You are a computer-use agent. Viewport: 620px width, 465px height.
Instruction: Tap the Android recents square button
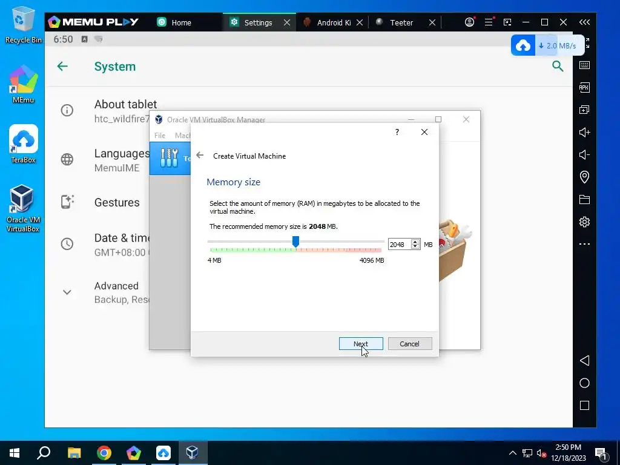[x=584, y=405]
